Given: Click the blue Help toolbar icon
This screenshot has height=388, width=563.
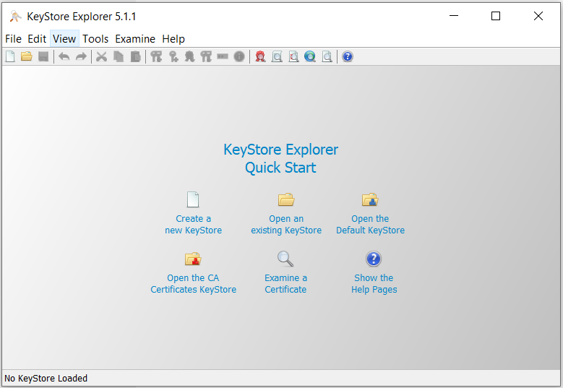Looking at the screenshot, I should pyautogui.click(x=348, y=56).
